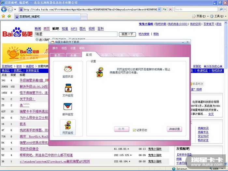Open the 病毒快讯 link in sidebar
This screenshot has height=171, width=228.
pos(203,128)
